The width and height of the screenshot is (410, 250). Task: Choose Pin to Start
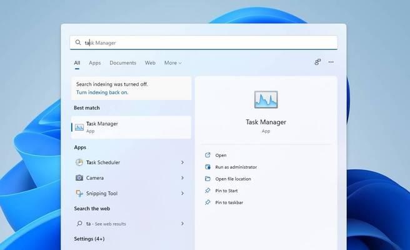[x=226, y=191]
